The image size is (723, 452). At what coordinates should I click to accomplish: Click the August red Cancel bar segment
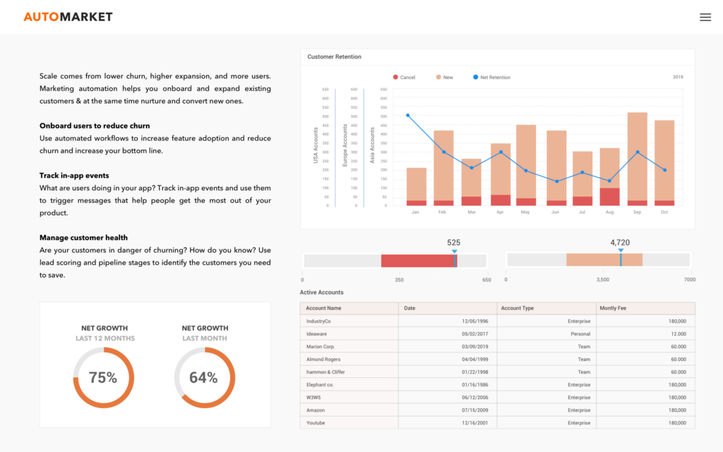(609, 197)
